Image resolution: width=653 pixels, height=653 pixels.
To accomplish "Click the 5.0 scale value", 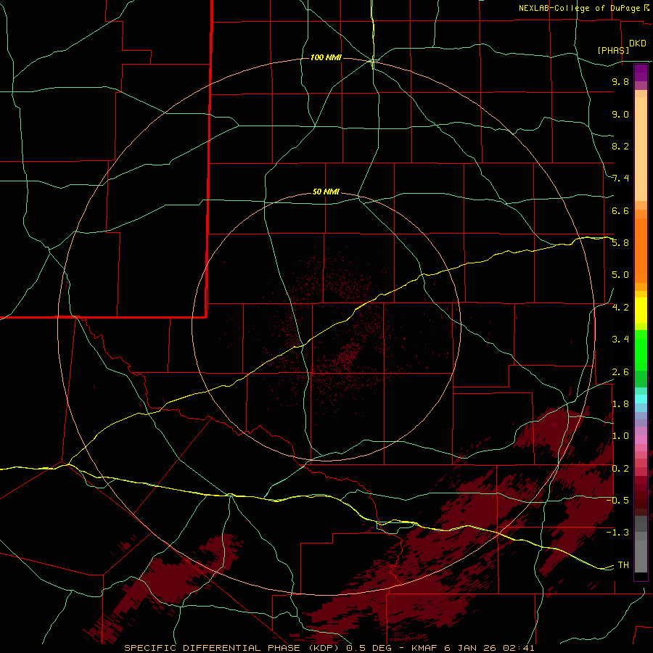I will point(620,275).
